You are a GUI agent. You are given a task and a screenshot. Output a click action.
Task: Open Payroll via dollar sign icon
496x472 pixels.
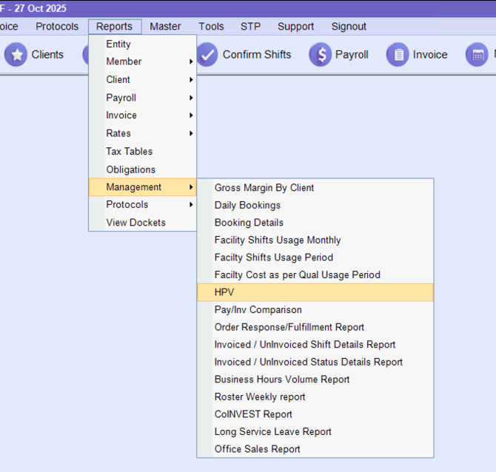[x=320, y=55]
